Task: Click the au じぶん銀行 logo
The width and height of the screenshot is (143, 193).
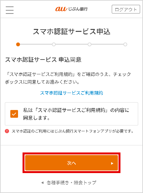Action: pos(71,9)
